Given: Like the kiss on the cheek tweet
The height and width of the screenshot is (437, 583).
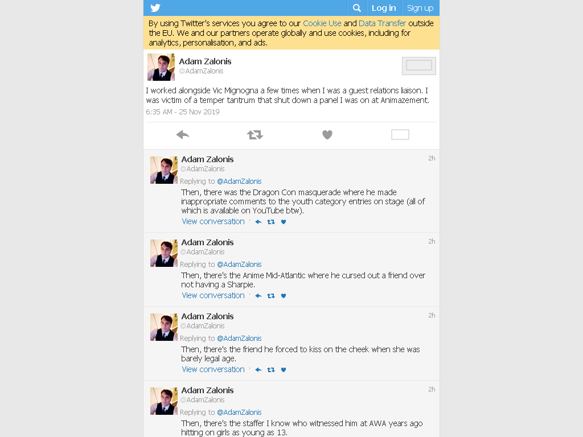Looking at the screenshot, I should 284,370.
